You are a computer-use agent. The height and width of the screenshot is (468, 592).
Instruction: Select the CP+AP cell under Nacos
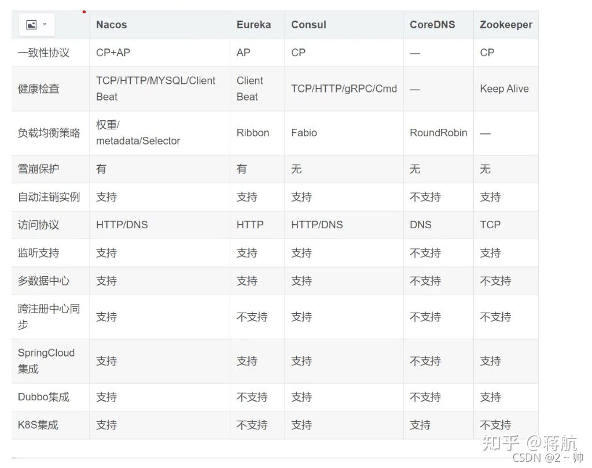click(x=113, y=53)
